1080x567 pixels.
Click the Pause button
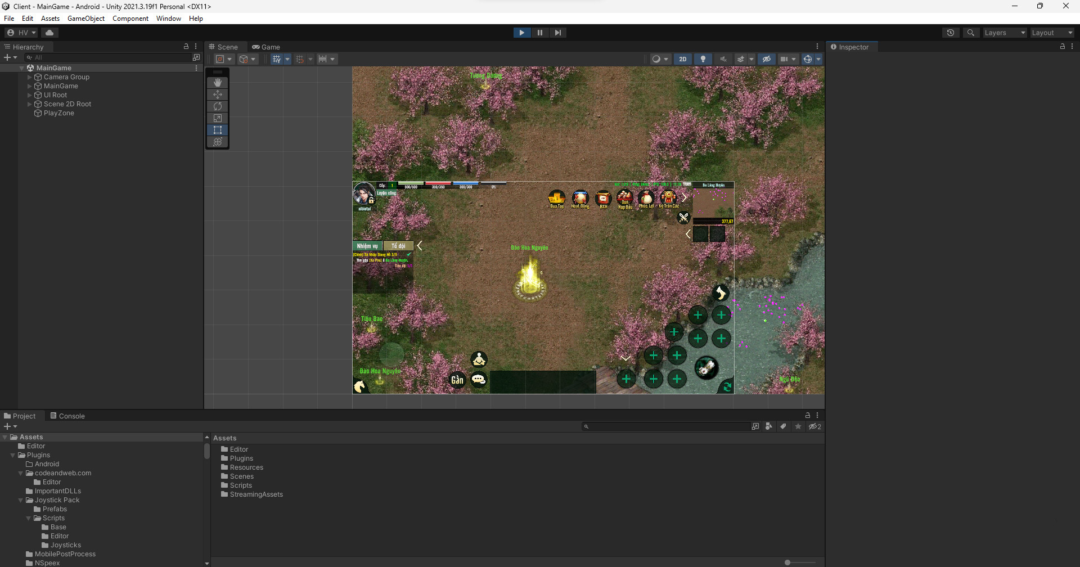point(540,33)
